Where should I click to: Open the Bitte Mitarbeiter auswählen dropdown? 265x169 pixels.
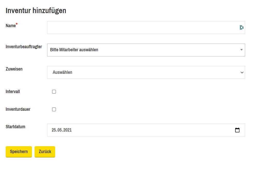coord(146,50)
